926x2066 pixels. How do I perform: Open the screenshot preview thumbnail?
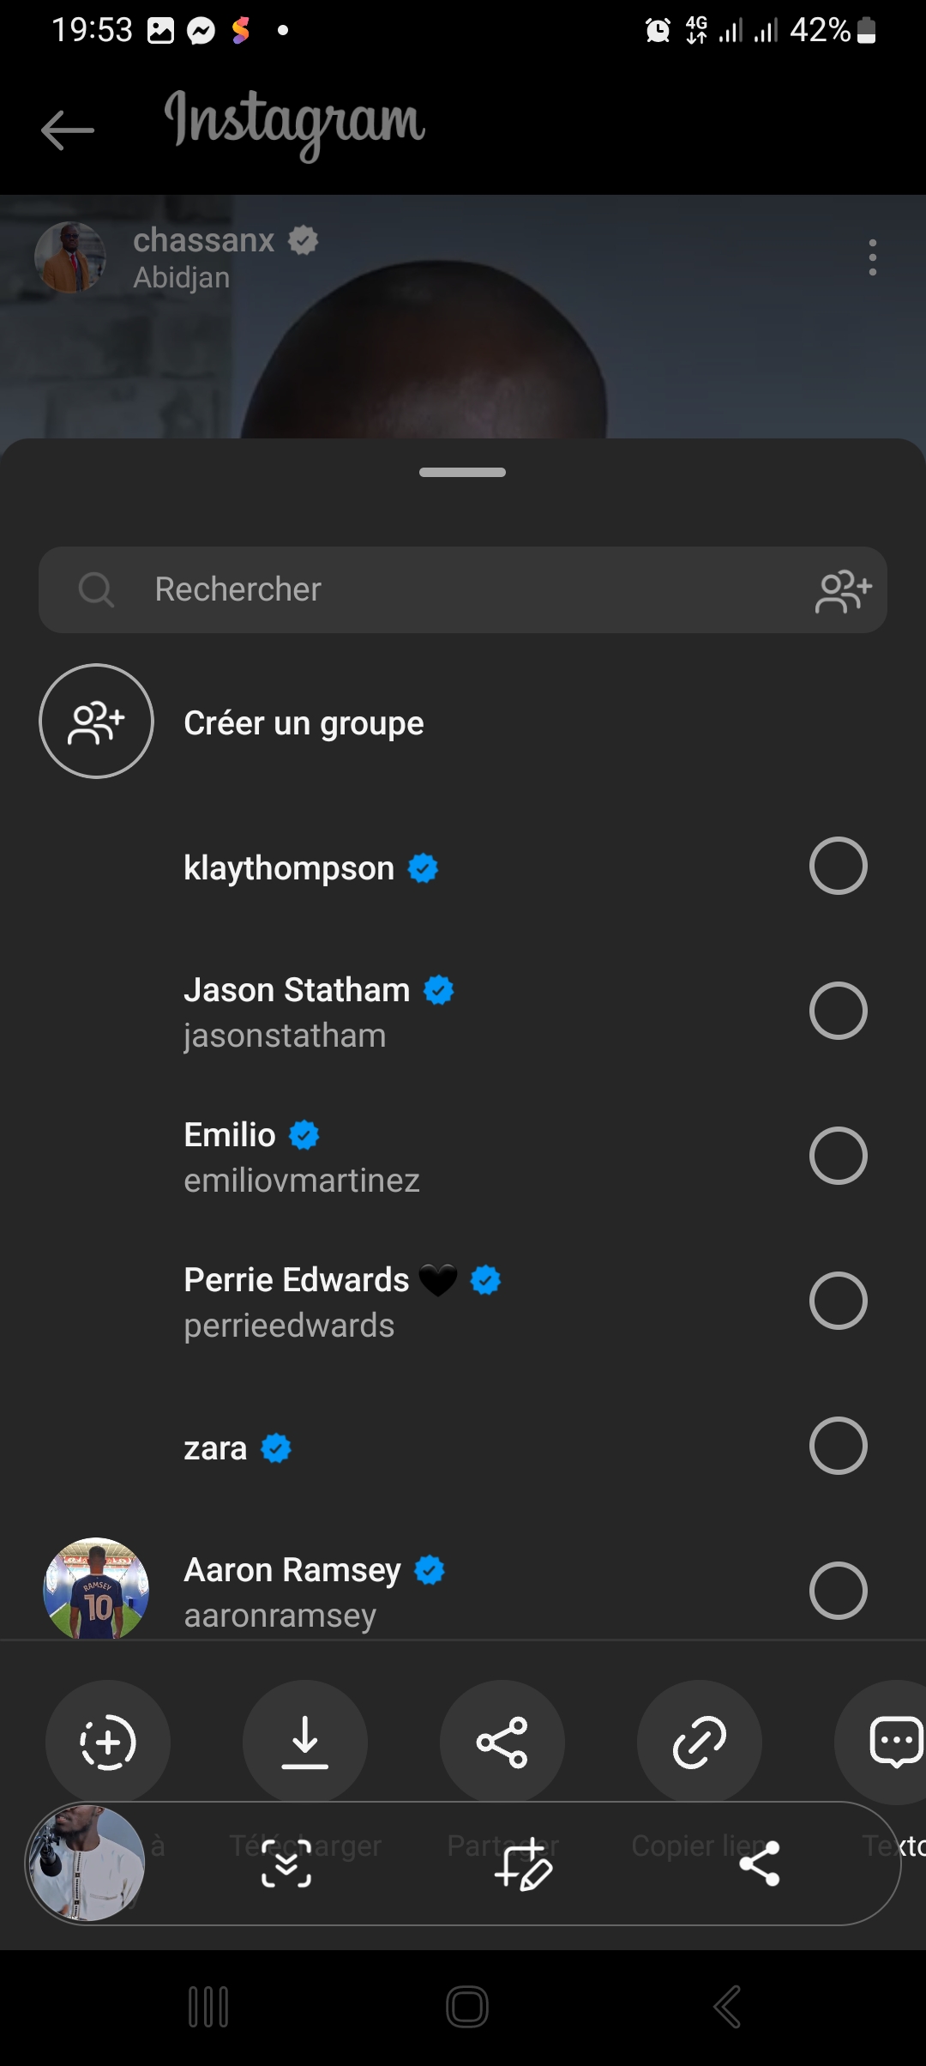[x=86, y=1864]
